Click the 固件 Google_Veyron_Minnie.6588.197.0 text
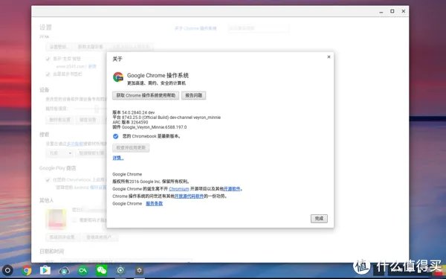The width and height of the screenshot is (446, 279). pyautogui.click(x=149, y=127)
